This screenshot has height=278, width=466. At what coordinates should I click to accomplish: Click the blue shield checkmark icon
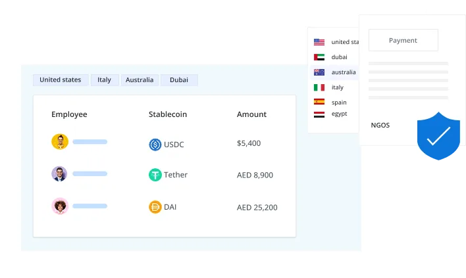pos(438,136)
